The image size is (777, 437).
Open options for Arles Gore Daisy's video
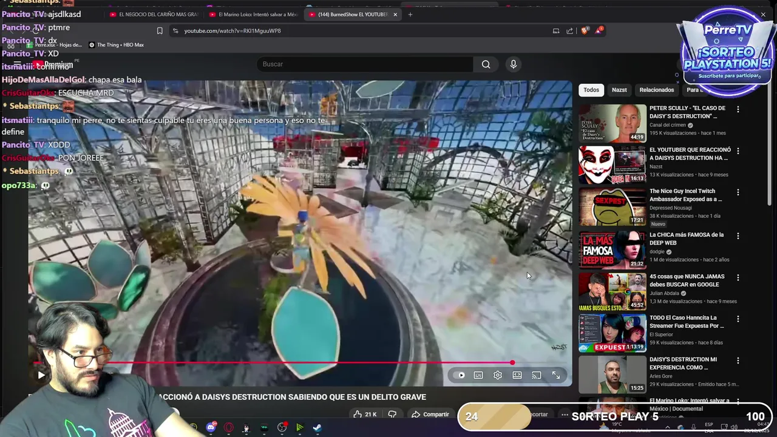coord(738,361)
